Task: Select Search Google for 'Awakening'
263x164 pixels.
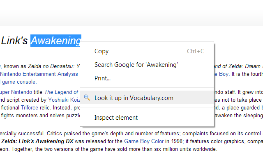Action: tap(147, 65)
